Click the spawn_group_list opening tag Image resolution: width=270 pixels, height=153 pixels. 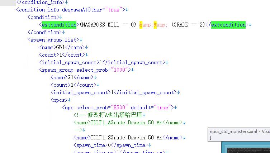(52, 40)
